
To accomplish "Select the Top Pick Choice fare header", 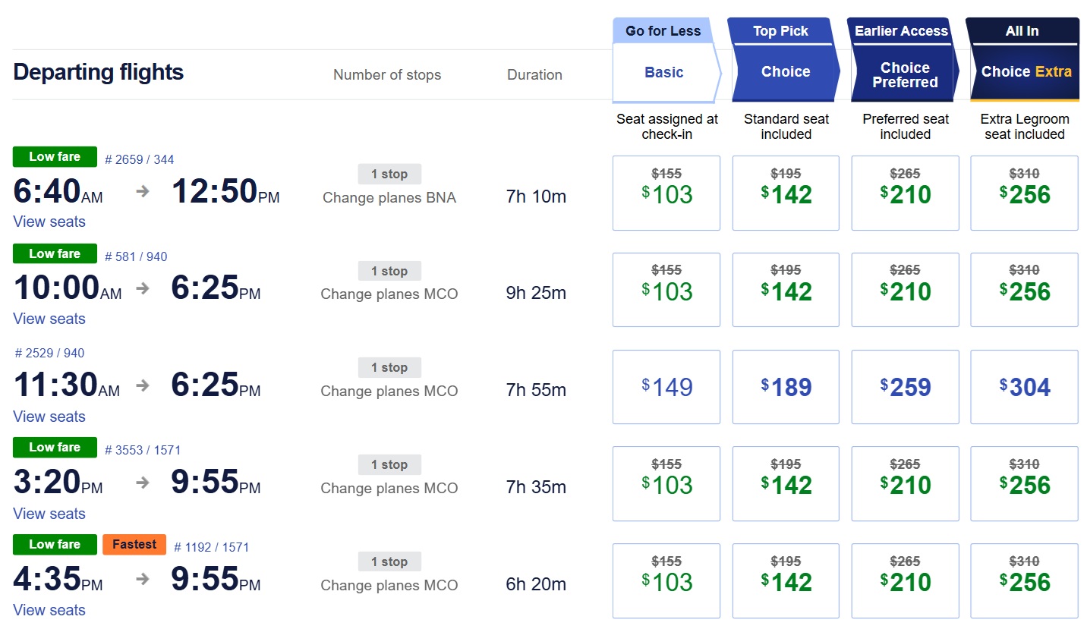I will (x=785, y=71).
